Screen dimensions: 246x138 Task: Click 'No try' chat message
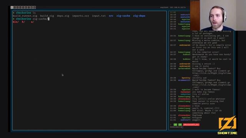(x=196, y=97)
